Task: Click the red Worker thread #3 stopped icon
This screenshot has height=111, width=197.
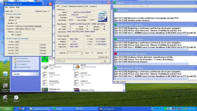Action: (115, 54)
